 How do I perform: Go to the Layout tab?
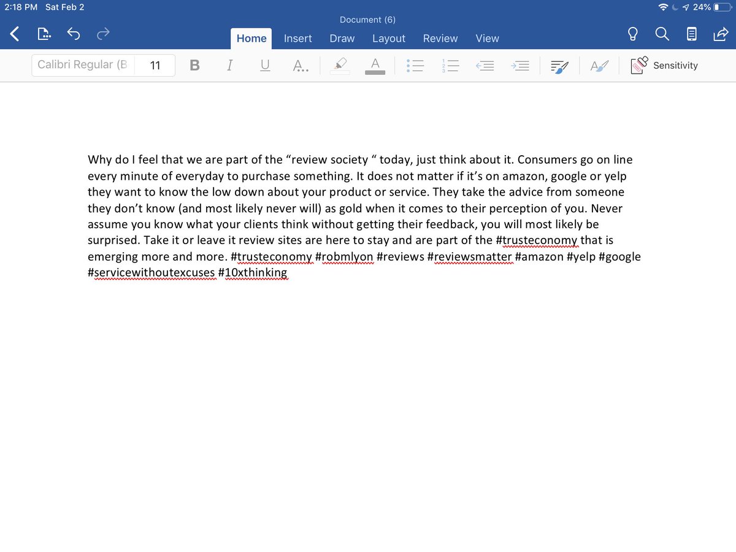(x=389, y=39)
